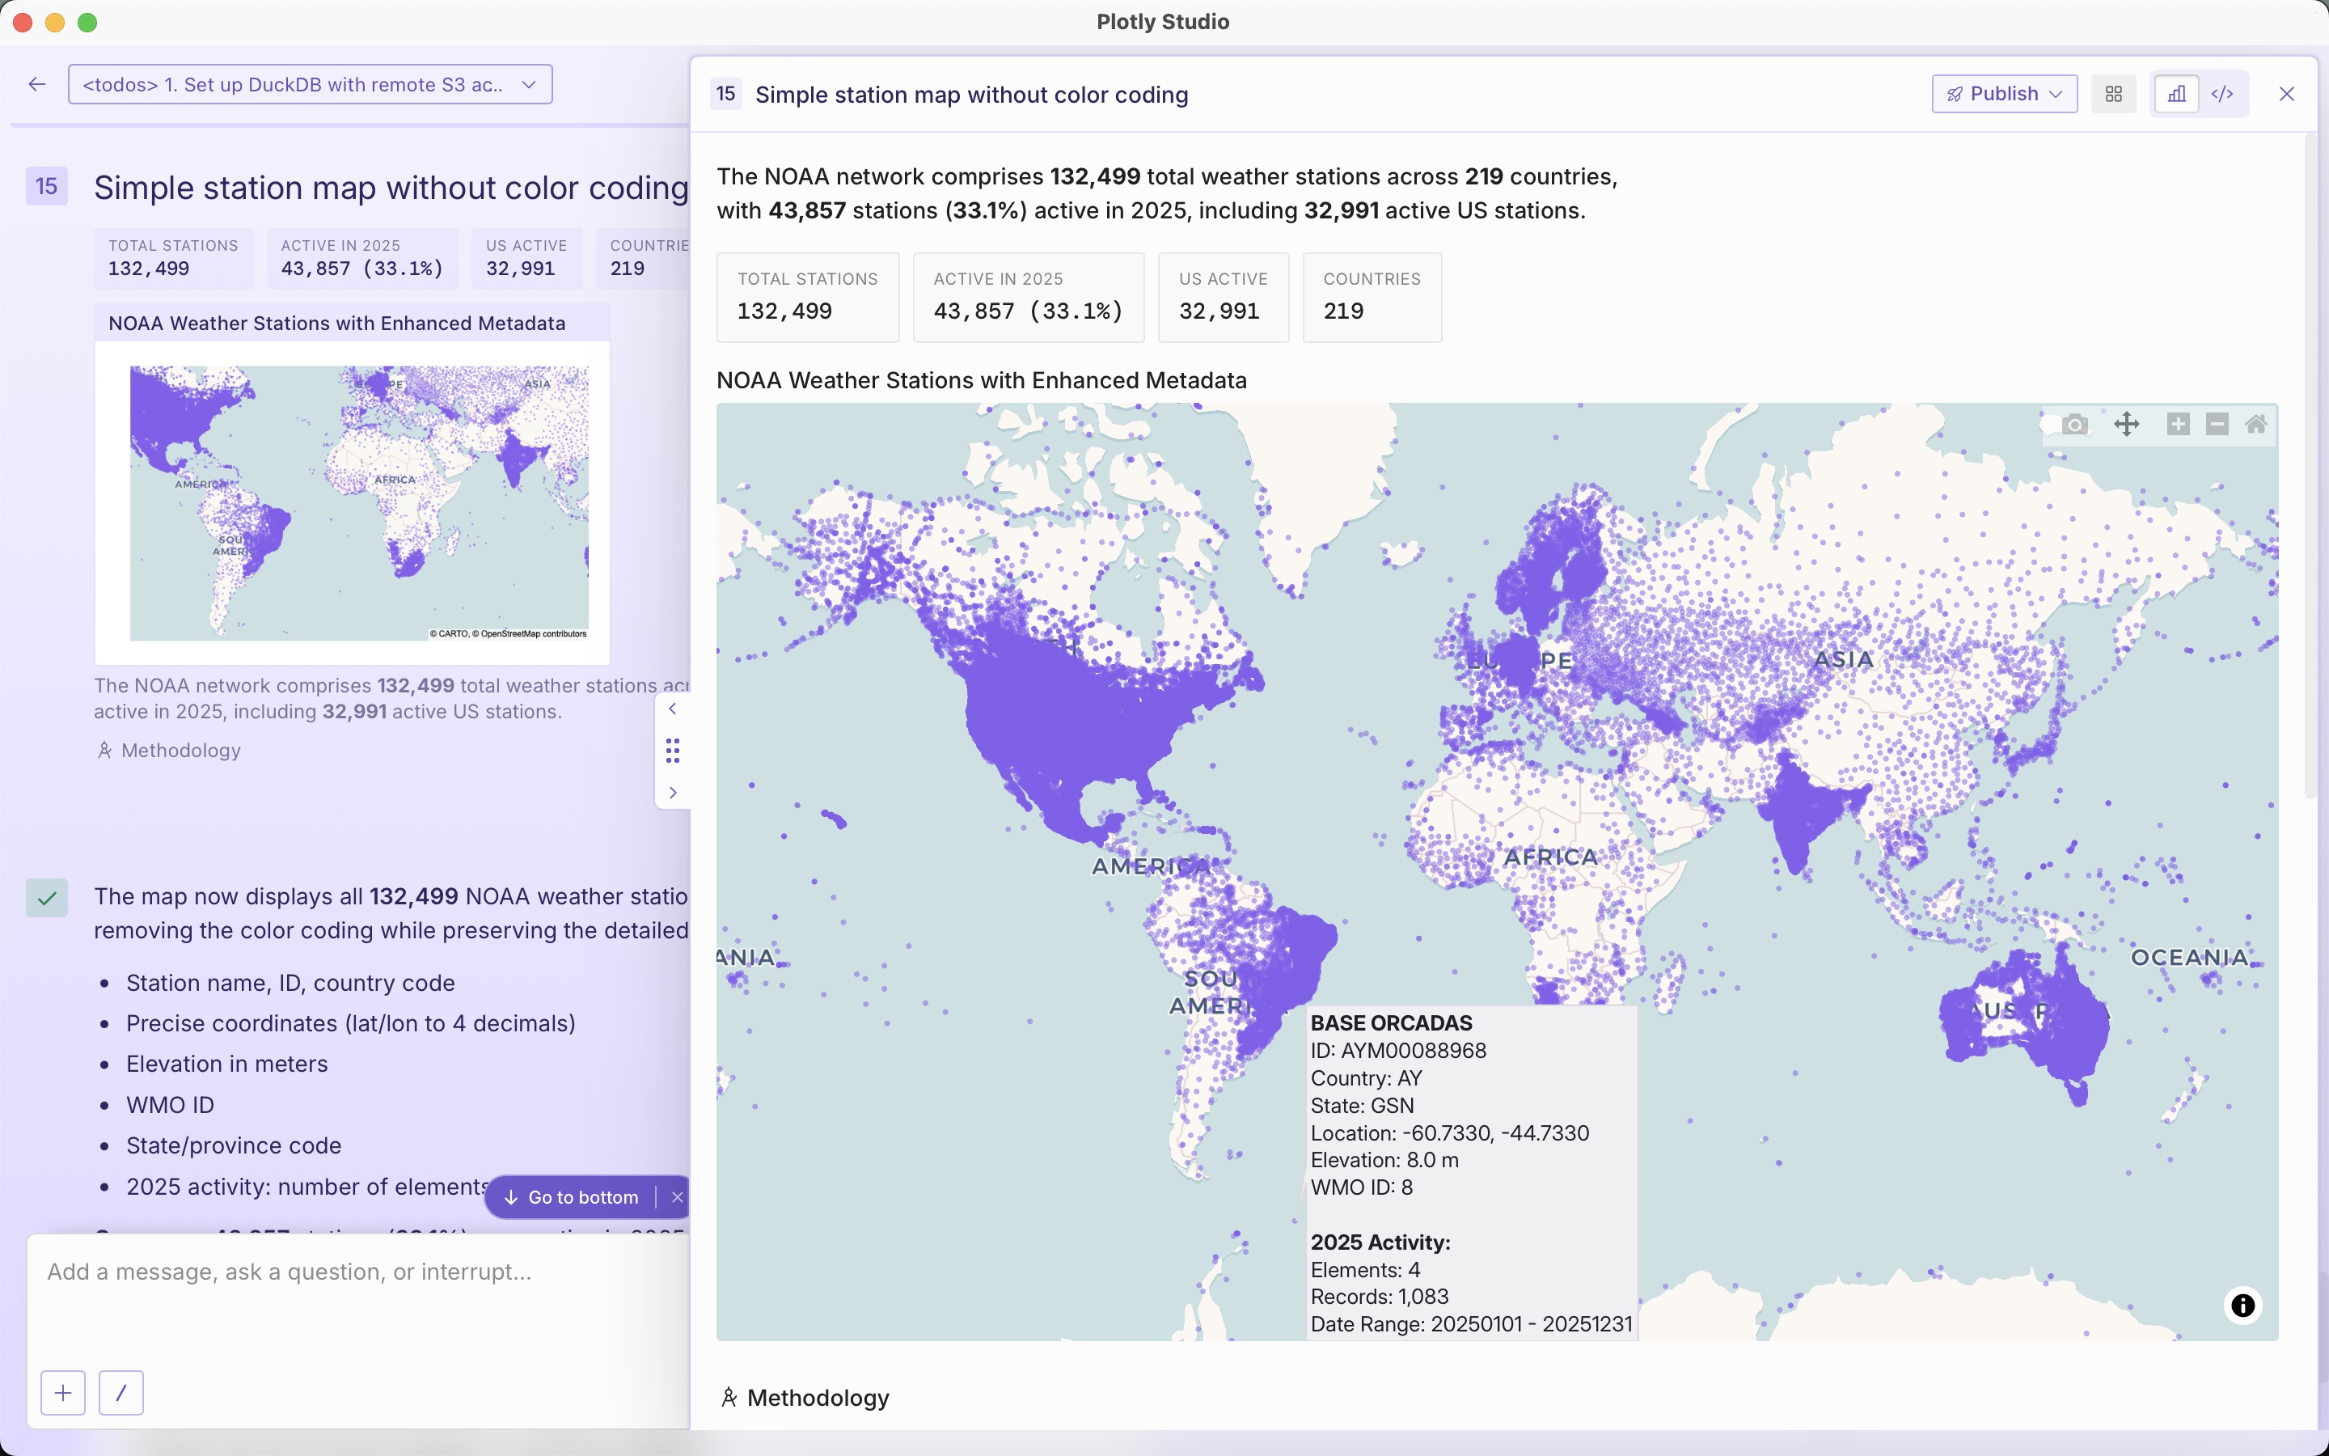Viewport: 2329px width, 1456px height.
Task: Click right panel vertical scrollbar
Action: tap(2310, 467)
